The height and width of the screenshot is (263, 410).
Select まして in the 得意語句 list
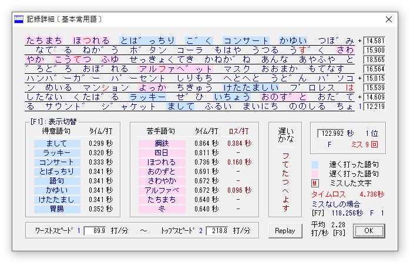57,144
